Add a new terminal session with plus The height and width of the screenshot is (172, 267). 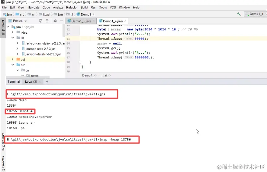click(x=47, y=82)
